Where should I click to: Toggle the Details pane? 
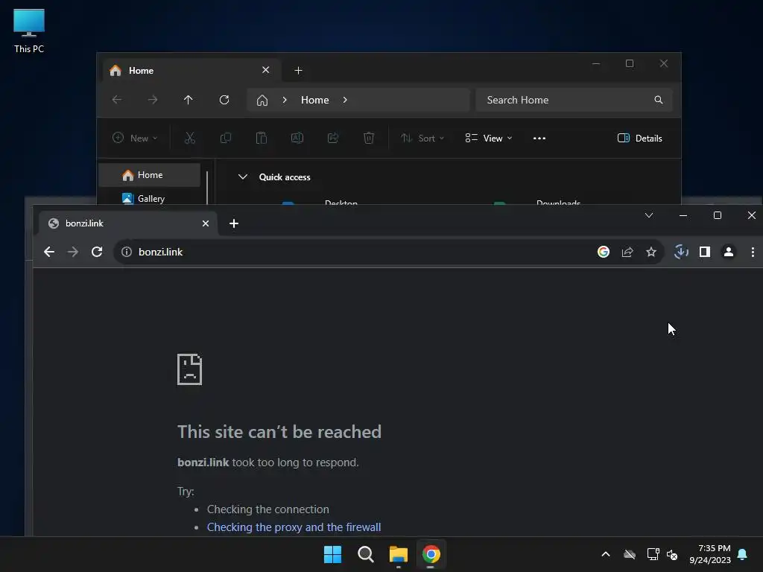[x=640, y=138]
